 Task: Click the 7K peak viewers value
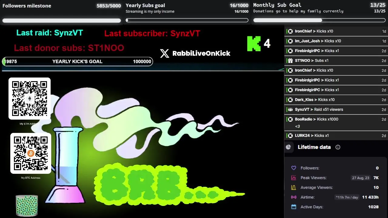376,178
